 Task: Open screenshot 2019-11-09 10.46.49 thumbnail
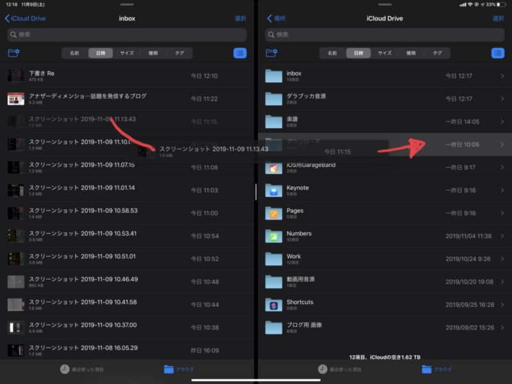click(15, 282)
